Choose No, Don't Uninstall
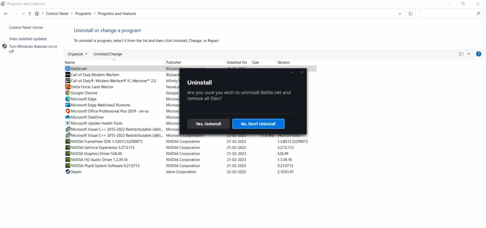 click(258, 124)
